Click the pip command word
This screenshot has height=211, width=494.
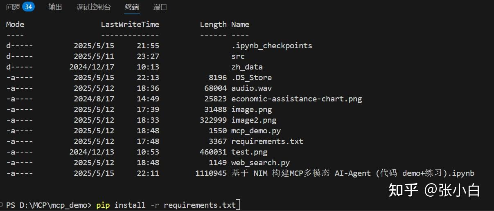coord(103,205)
